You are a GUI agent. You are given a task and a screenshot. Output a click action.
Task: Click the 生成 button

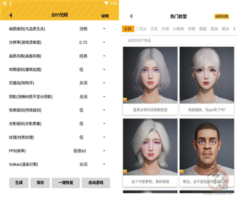point(19,182)
